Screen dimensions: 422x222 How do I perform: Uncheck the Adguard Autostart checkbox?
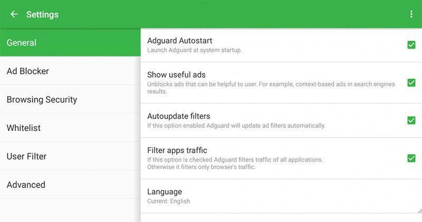(411, 45)
